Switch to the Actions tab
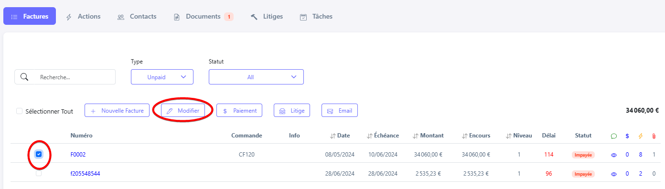 [83, 16]
